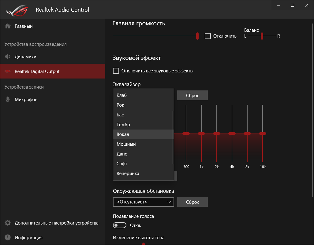
Task: Toggle the Подавление голоса switch
Action: point(120,225)
